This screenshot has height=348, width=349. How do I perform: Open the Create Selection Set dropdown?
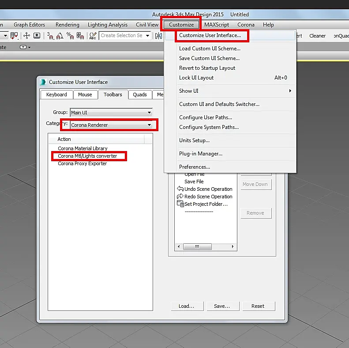click(x=147, y=36)
